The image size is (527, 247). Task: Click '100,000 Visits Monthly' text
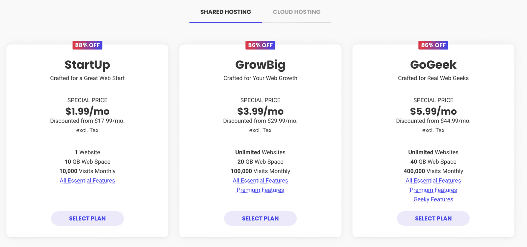tap(260, 171)
